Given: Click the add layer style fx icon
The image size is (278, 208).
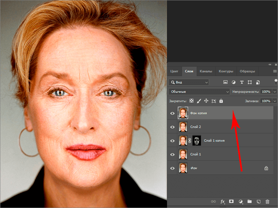Looking at the screenshot, I should click(x=222, y=201).
